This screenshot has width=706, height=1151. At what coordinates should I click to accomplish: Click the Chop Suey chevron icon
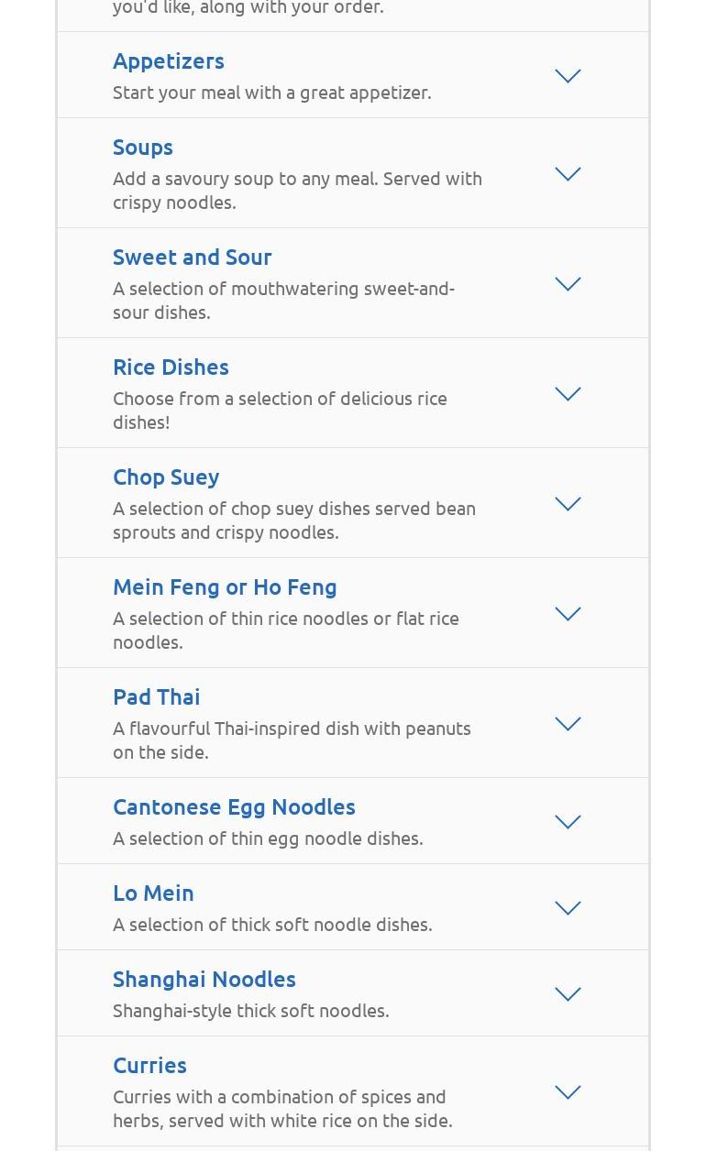point(568,504)
